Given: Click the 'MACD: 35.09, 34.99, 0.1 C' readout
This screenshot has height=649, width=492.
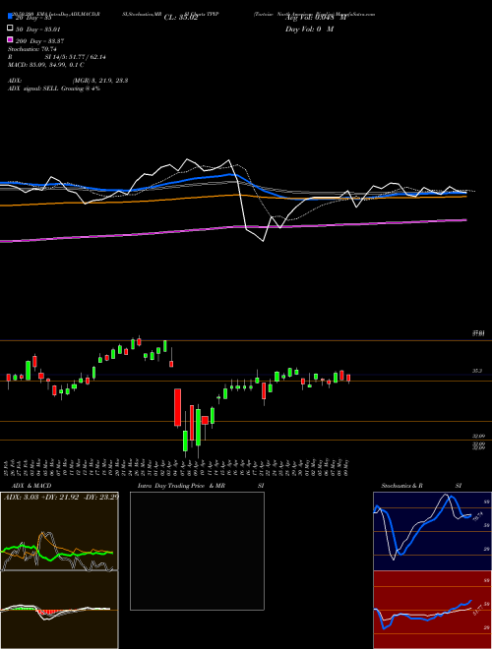Looking at the screenshot, I should coord(46,65).
